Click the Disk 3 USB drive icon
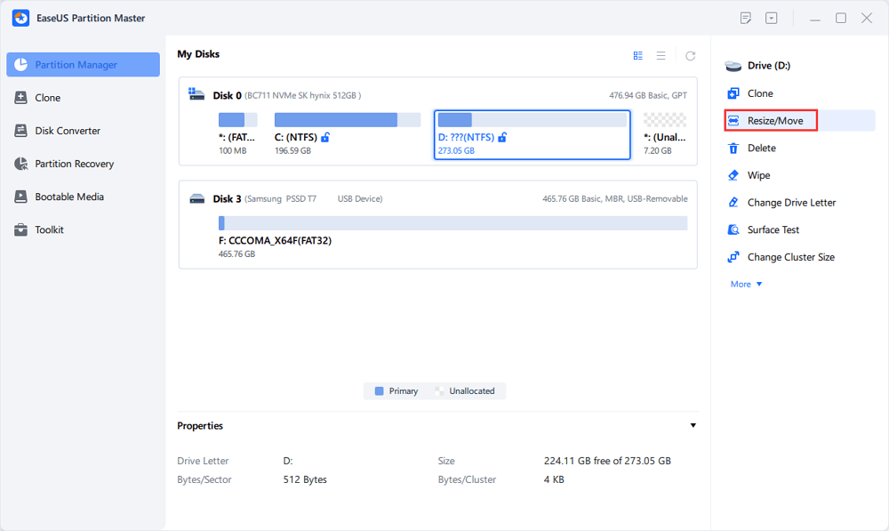 point(196,198)
